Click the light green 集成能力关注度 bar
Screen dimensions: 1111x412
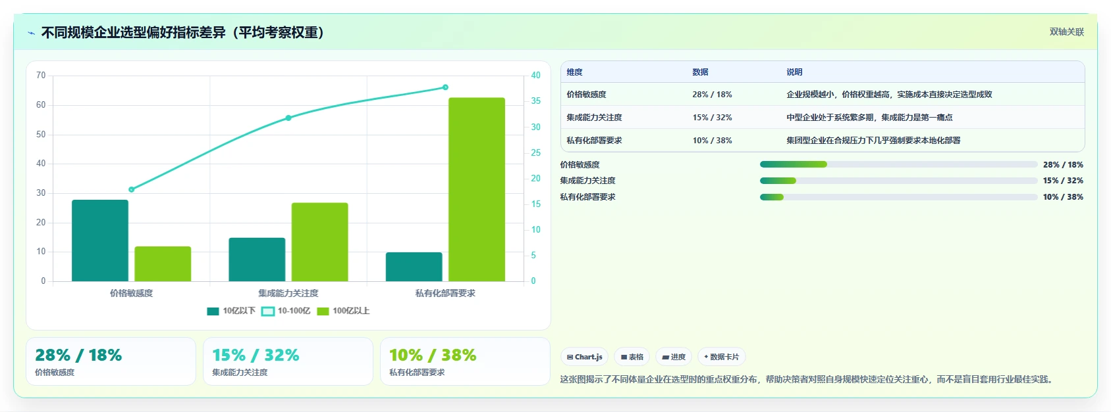320,242
